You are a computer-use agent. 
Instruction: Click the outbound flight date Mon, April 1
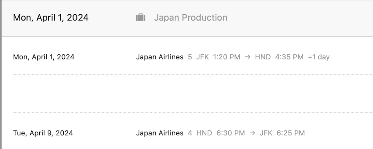[44, 57]
